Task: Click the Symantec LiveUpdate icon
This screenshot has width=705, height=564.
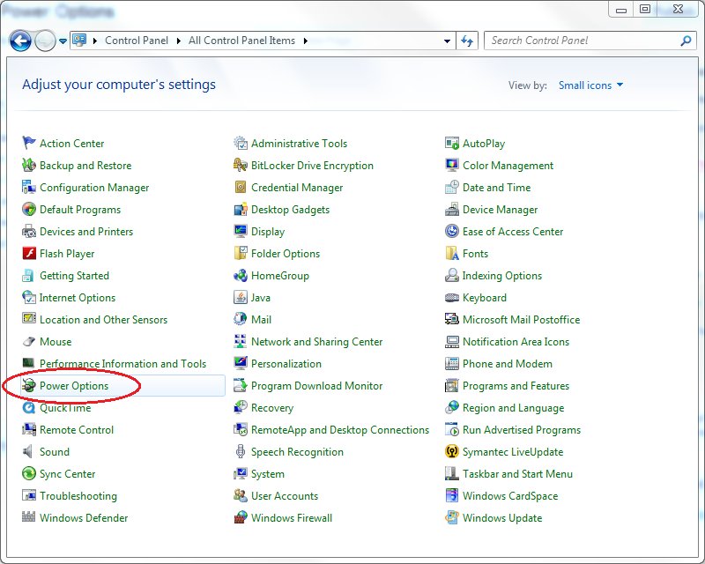Action: click(452, 452)
